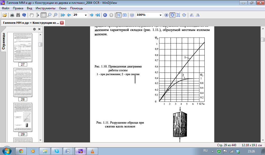The height and width of the screenshot is (155, 265).
Task: Open the Windows Start button
Action: click(x=7, y=151)
